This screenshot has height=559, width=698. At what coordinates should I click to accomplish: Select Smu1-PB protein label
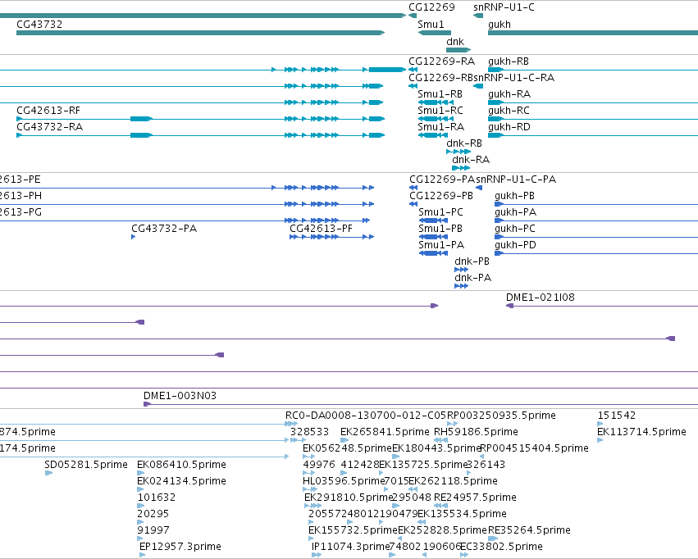440,229
